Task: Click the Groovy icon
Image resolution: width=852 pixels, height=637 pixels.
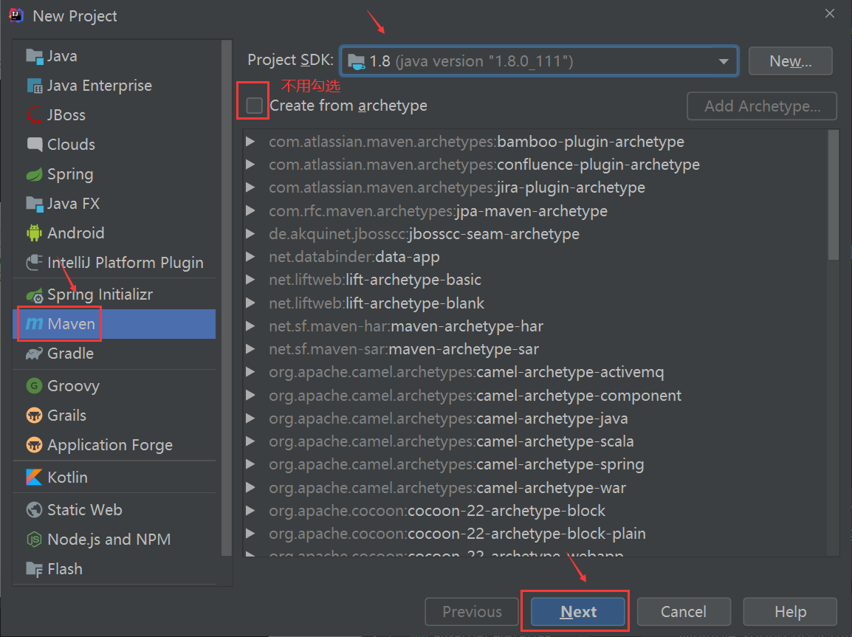Action: 34,386
